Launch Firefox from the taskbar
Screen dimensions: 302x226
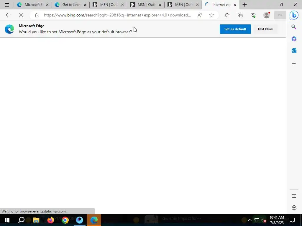pyautogui.click(x=50, y=220)
